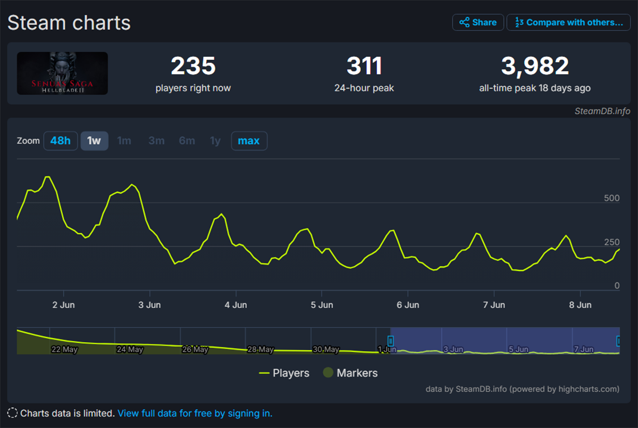This screenshot has width=638, height=428.
Task: Pick the 1y zoom range
Action: pyautogui.click(x=215, y=141)
